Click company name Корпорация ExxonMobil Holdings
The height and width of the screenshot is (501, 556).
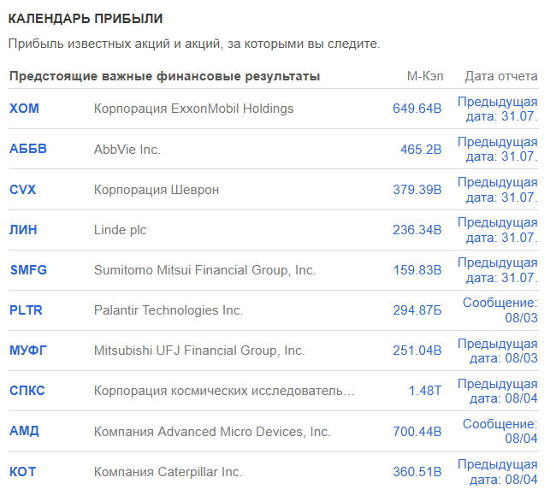(x=193, y=109)
